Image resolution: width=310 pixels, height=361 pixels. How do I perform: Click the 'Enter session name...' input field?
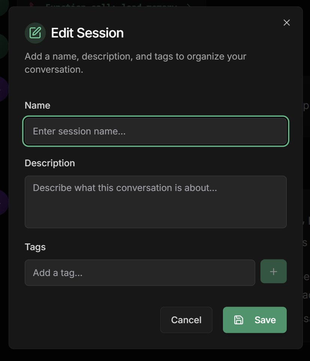pos(155,131)
